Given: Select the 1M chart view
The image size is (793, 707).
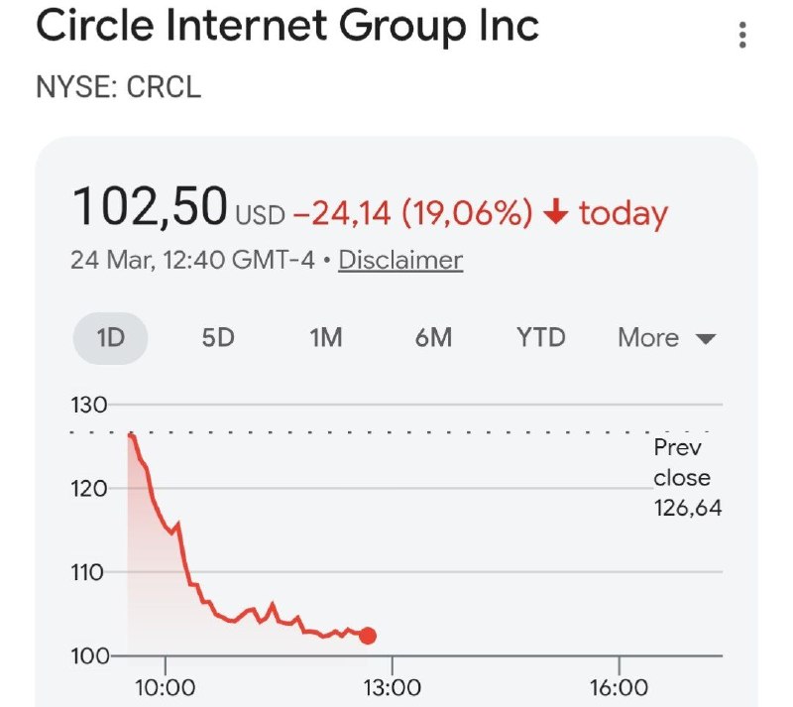Looking at the screenshot, I should point(326,338).
